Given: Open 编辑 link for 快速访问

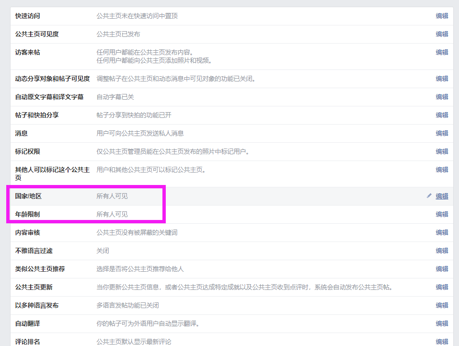Looking at the screenshot, I should tap(442, 16).
